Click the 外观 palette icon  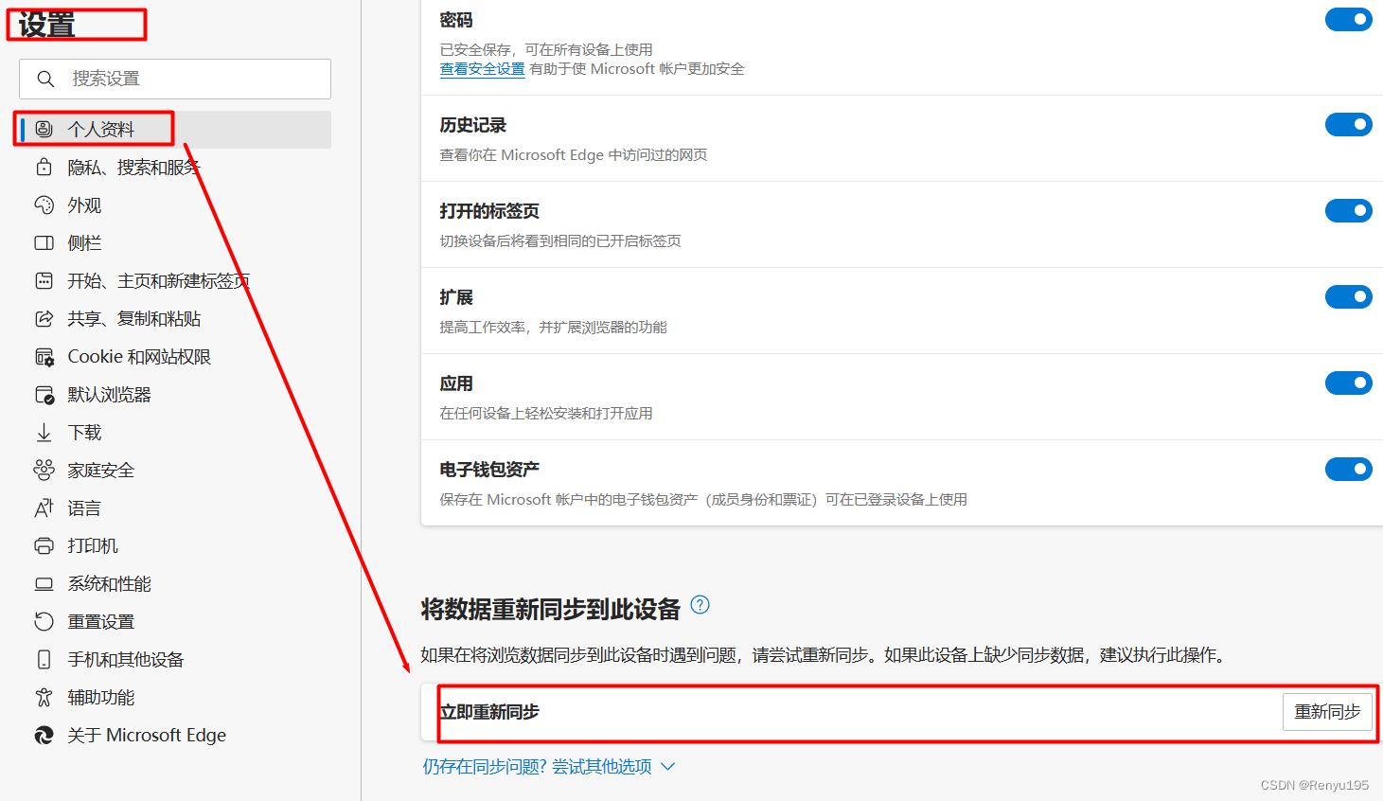point(44,205)
